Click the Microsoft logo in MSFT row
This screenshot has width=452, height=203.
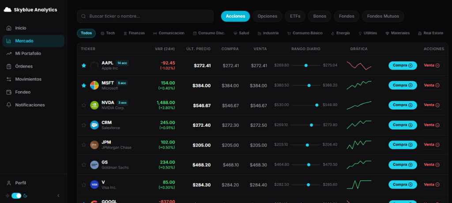94,85
